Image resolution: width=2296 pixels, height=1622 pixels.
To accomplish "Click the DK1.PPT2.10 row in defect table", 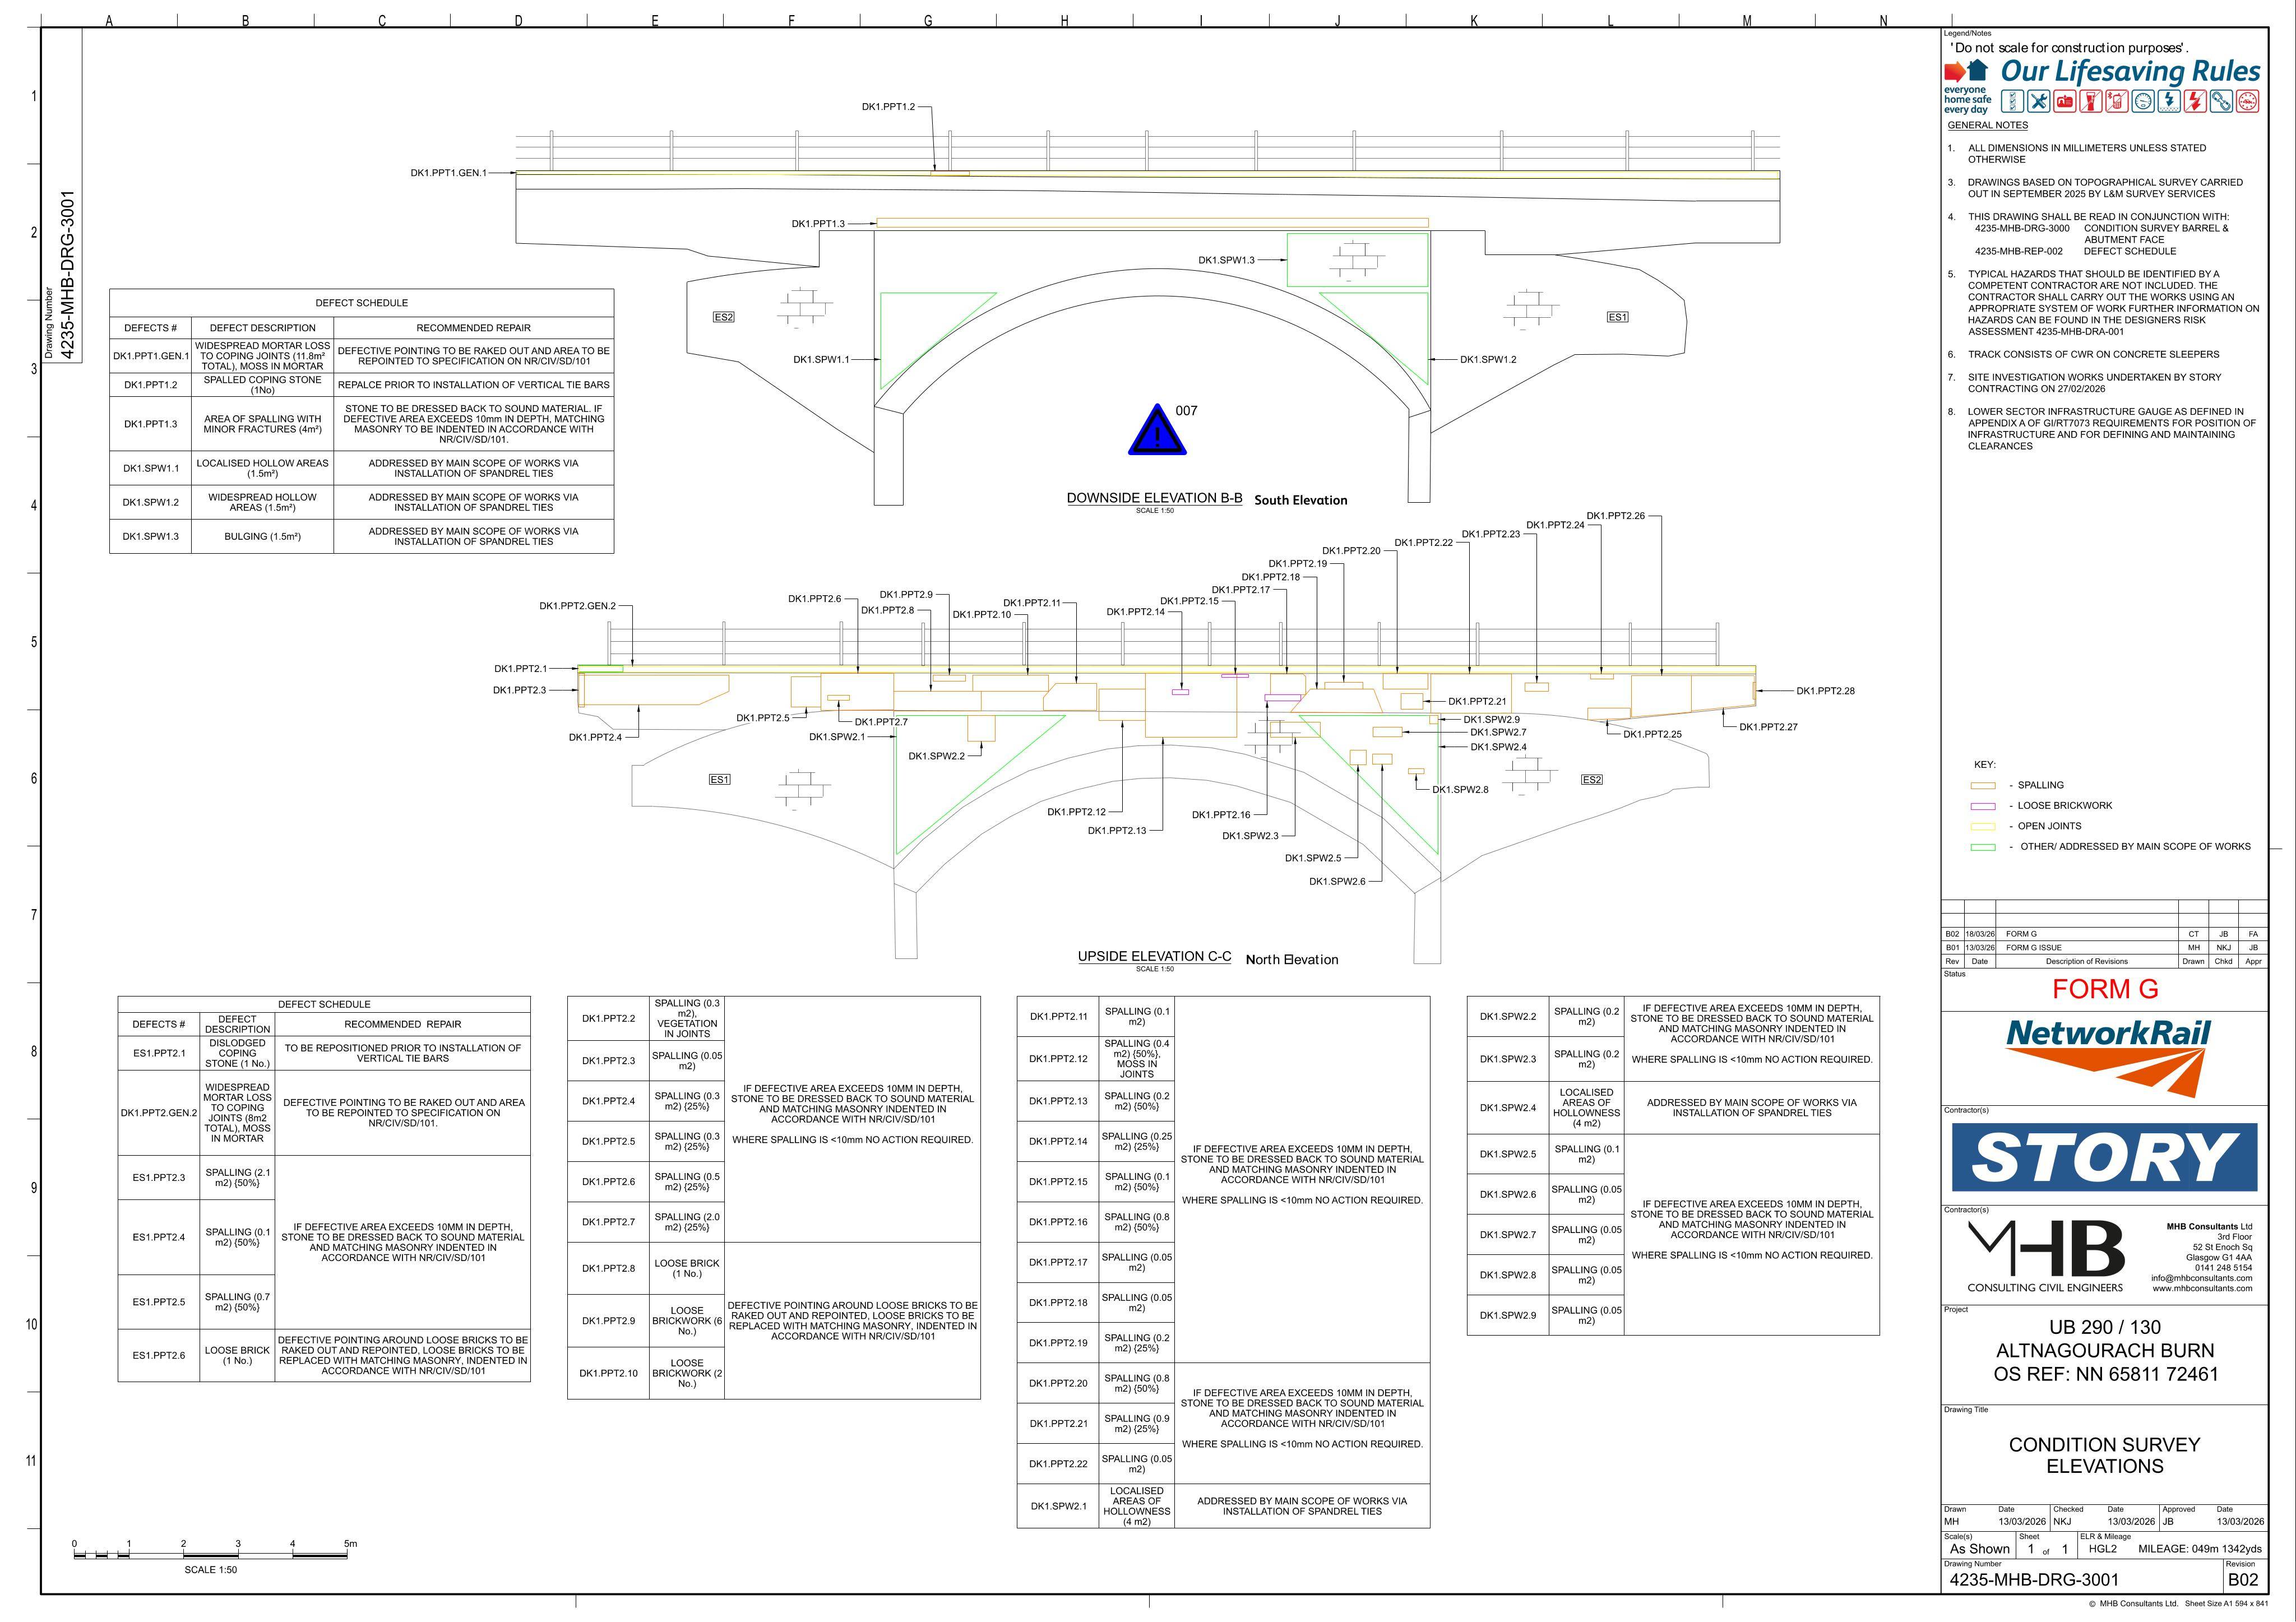I will click(x=773, y=1373).
